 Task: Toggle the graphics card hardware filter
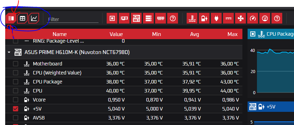pyautogui.click(x=124, y=18)
